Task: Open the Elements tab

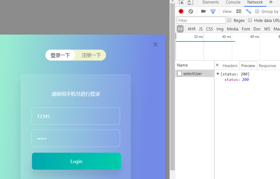Action: [x=211, y=2]
